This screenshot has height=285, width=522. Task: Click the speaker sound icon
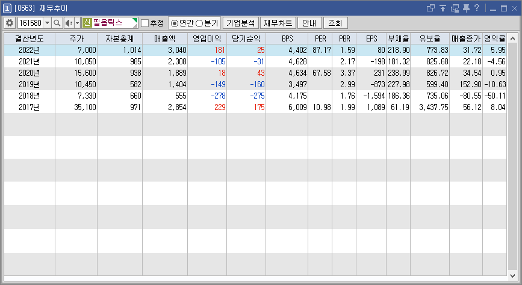point(69,23)
